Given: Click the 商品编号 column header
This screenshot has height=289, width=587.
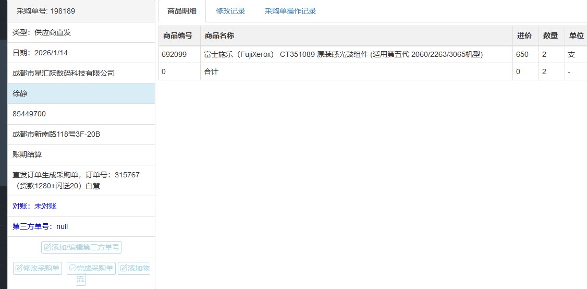Looking at the screenshot, I should tap(178, 36).
